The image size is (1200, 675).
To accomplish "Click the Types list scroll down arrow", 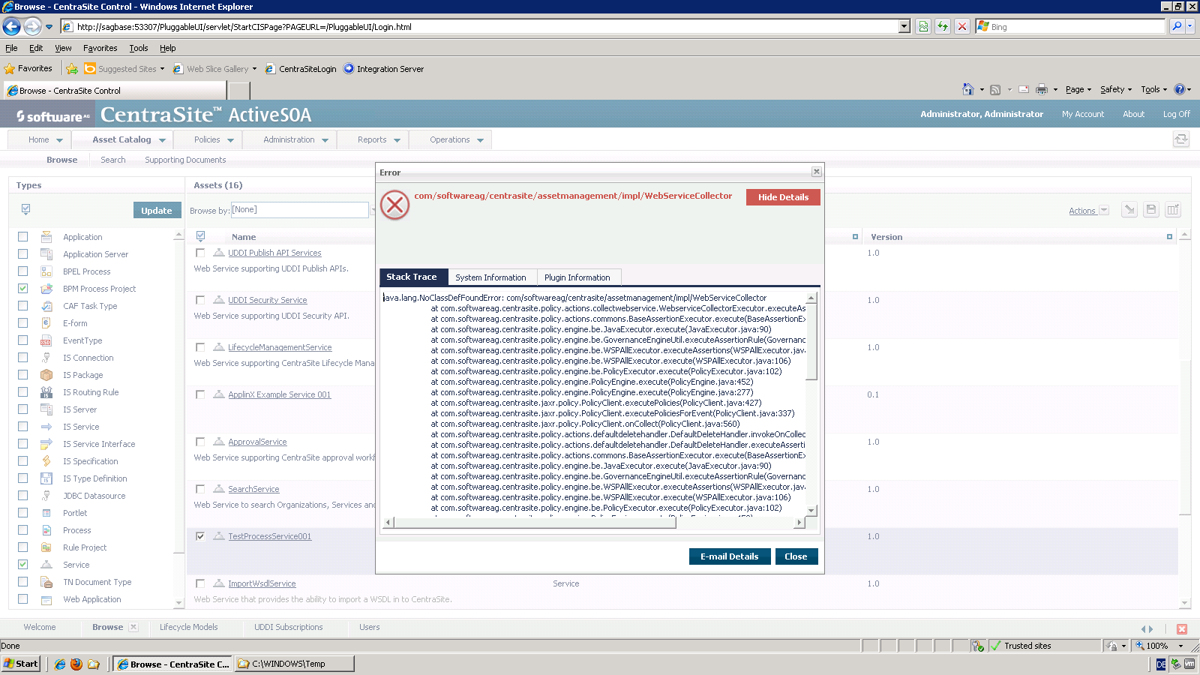I will pos(178,602).
